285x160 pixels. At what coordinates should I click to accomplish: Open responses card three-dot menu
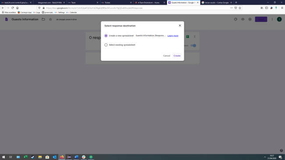195,37
